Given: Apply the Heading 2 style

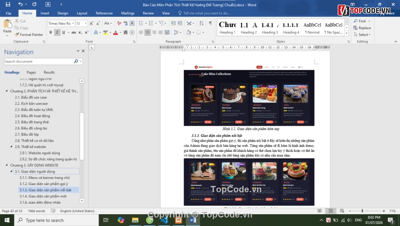Looking at the screenshot, I should point(249,27).
